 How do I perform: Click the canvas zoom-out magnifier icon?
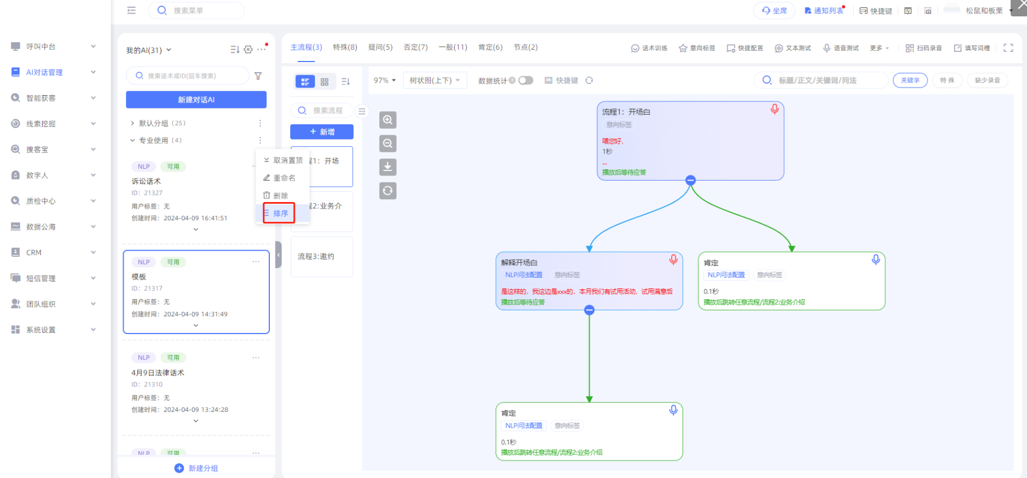click(x=387, y=143)
